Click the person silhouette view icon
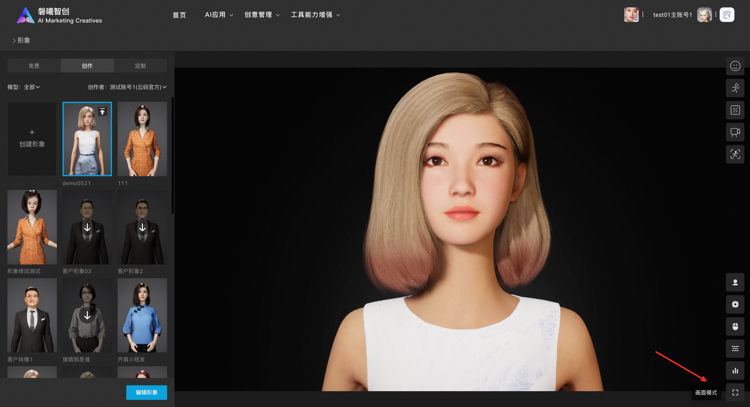750x407 pixels. coord(735,282)
